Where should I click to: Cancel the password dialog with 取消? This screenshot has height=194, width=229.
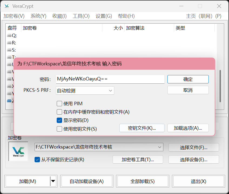point(188,90)
